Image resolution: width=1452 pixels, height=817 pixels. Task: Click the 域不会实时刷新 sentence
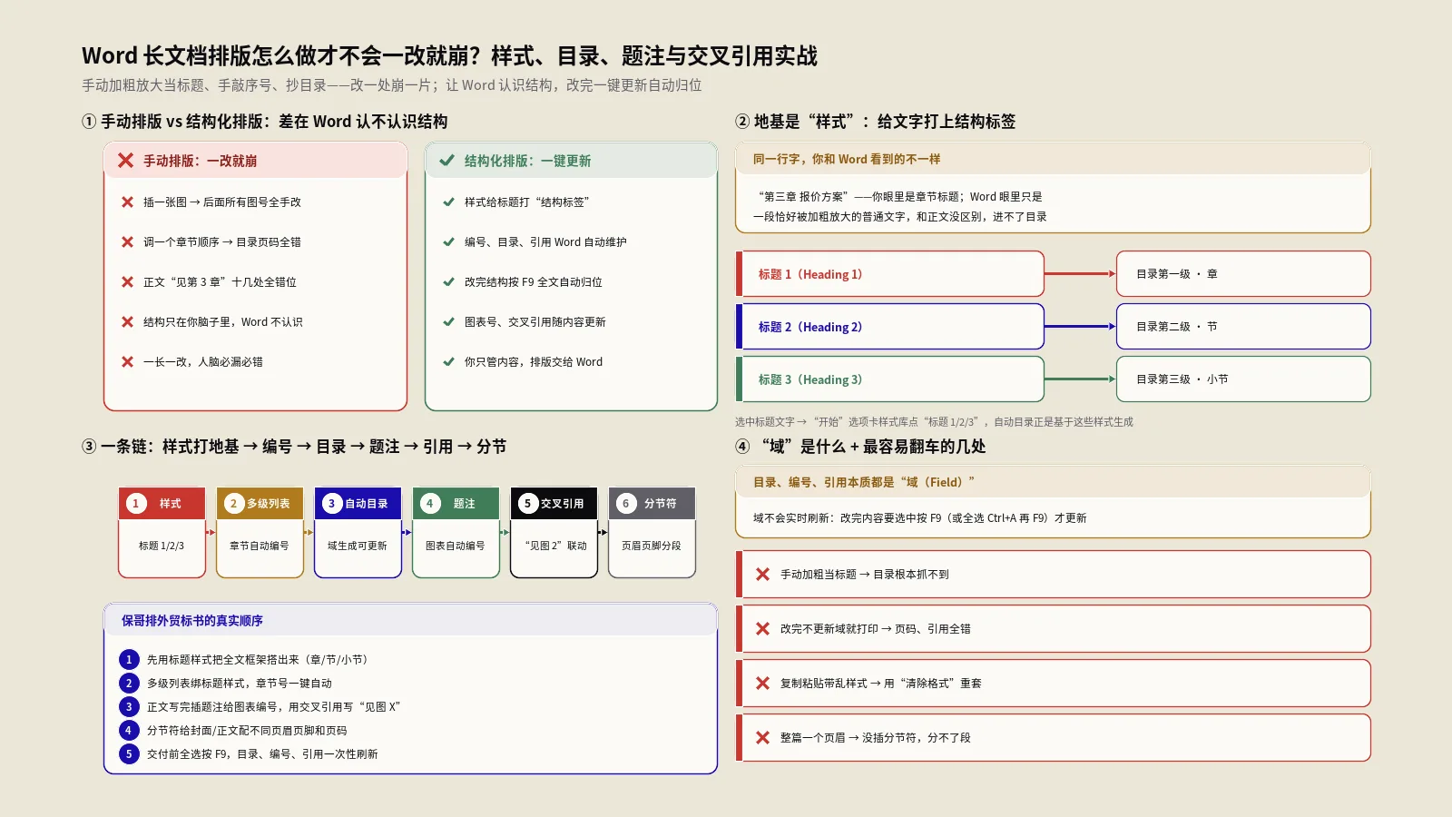pos(919,518)
